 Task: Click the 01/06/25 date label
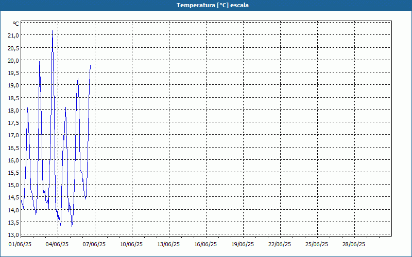pos(20,244)
